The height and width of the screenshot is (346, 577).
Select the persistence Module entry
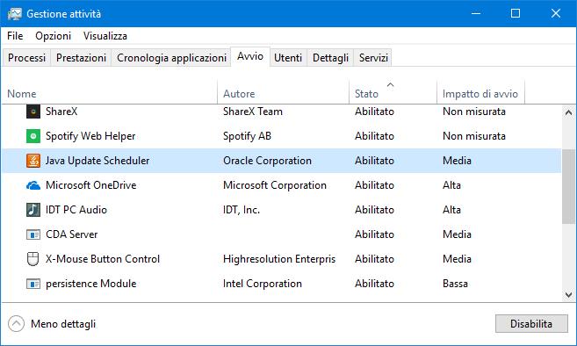90,284
